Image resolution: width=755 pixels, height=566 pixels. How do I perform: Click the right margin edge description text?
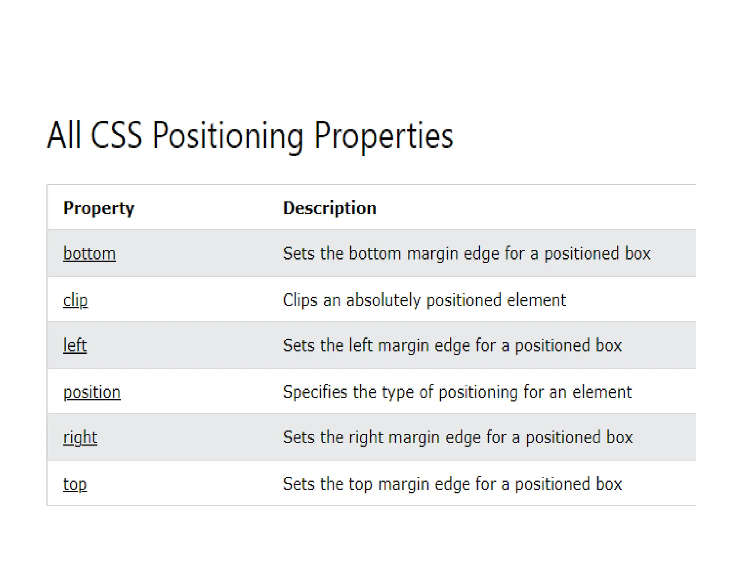[x=457, y=438]
